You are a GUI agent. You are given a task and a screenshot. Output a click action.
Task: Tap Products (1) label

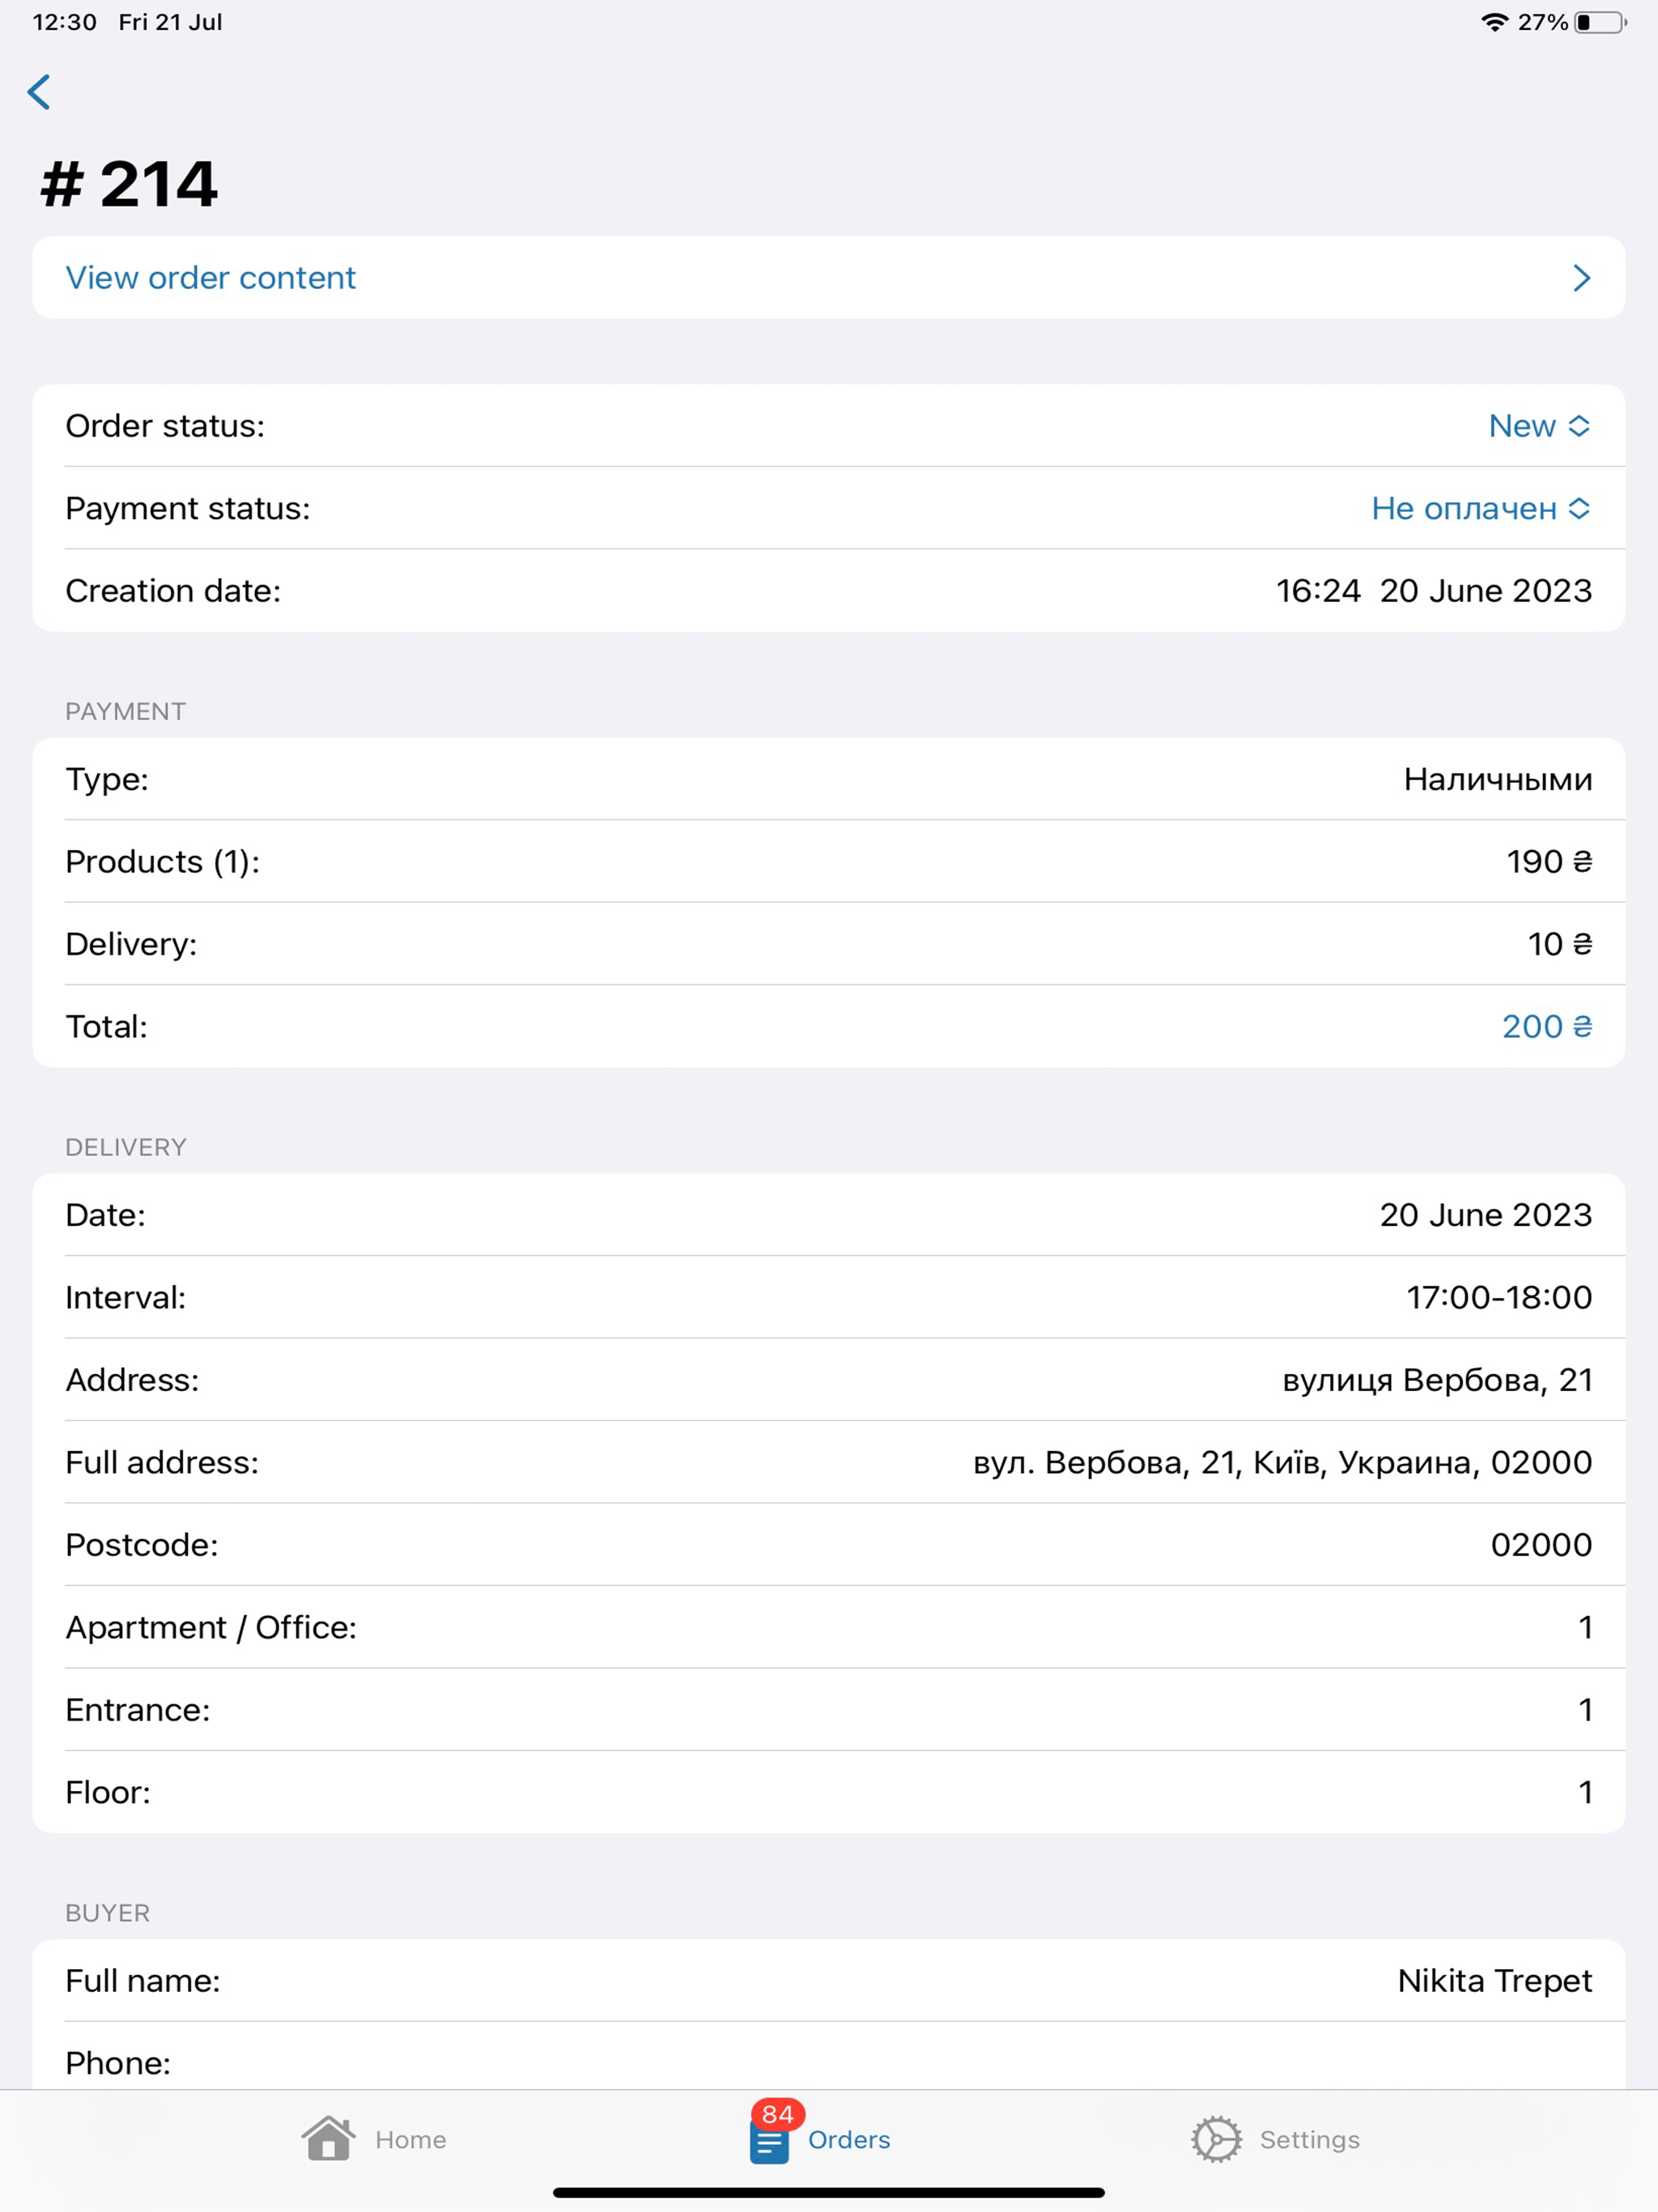tap(162, 861)
